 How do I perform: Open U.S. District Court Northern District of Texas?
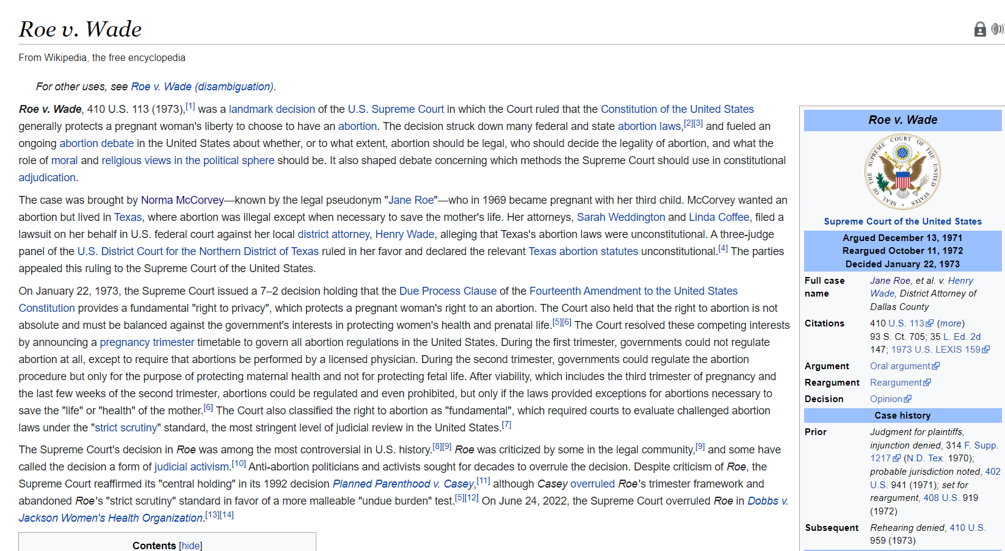pos(198,251)
